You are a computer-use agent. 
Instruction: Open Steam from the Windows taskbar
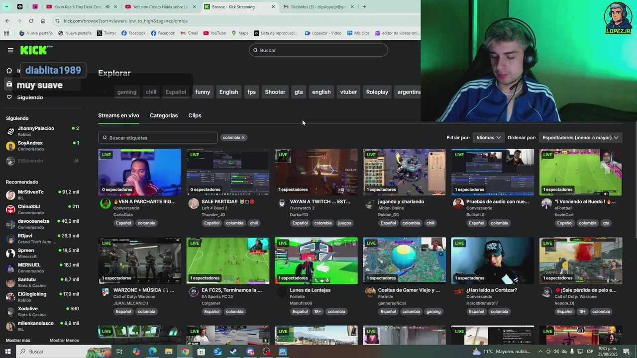[234, 352]
